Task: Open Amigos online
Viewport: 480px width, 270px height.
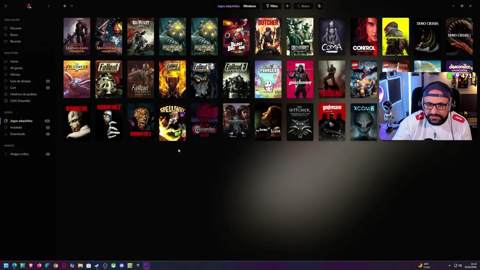Action: 19,154
